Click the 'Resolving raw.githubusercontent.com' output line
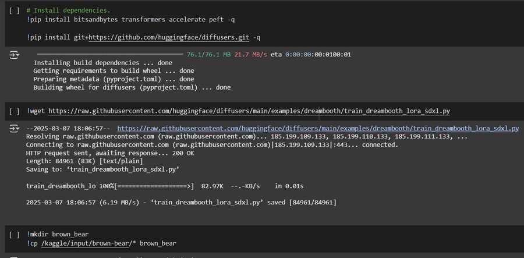The width and height of the screenshot is (524, 258). pyautogui.click(x=247, y=137)
